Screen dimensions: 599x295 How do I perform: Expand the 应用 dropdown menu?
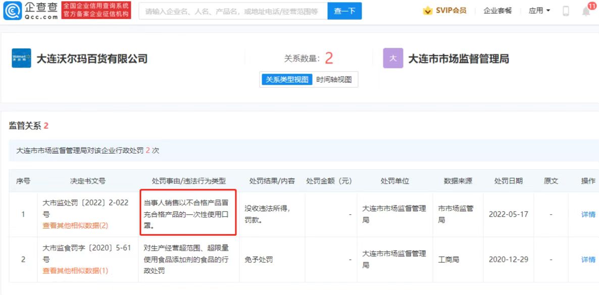tap(539, 11)
